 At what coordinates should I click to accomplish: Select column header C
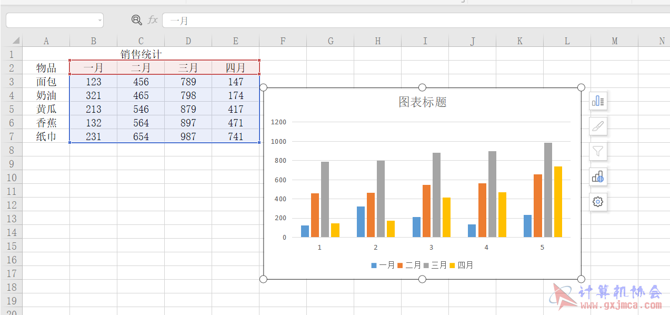141,41
